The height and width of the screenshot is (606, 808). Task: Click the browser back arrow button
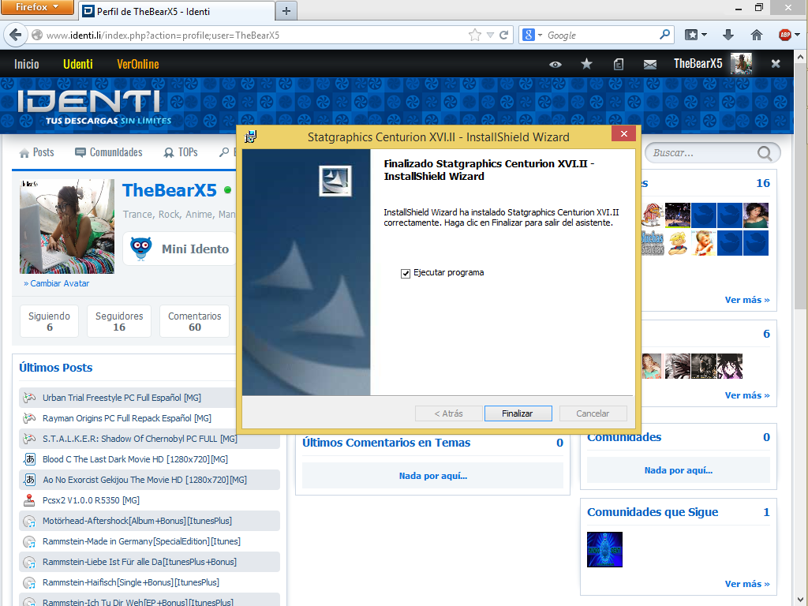pyautogui.click(x=16, y=35)
